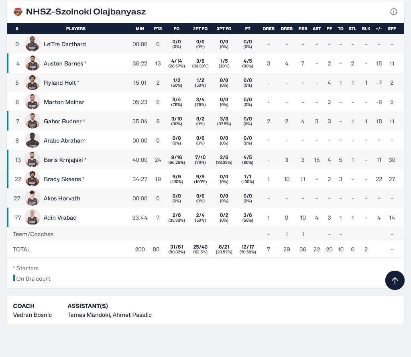This screenshot has height=357, width=411.
Task: Click the NHSZ-Szolnoki Olajbanyasz team logo
Action: pos(18,12)
